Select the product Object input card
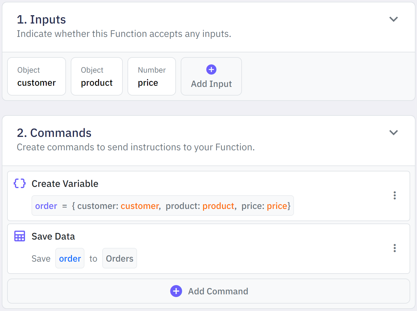 coord(97,76)
